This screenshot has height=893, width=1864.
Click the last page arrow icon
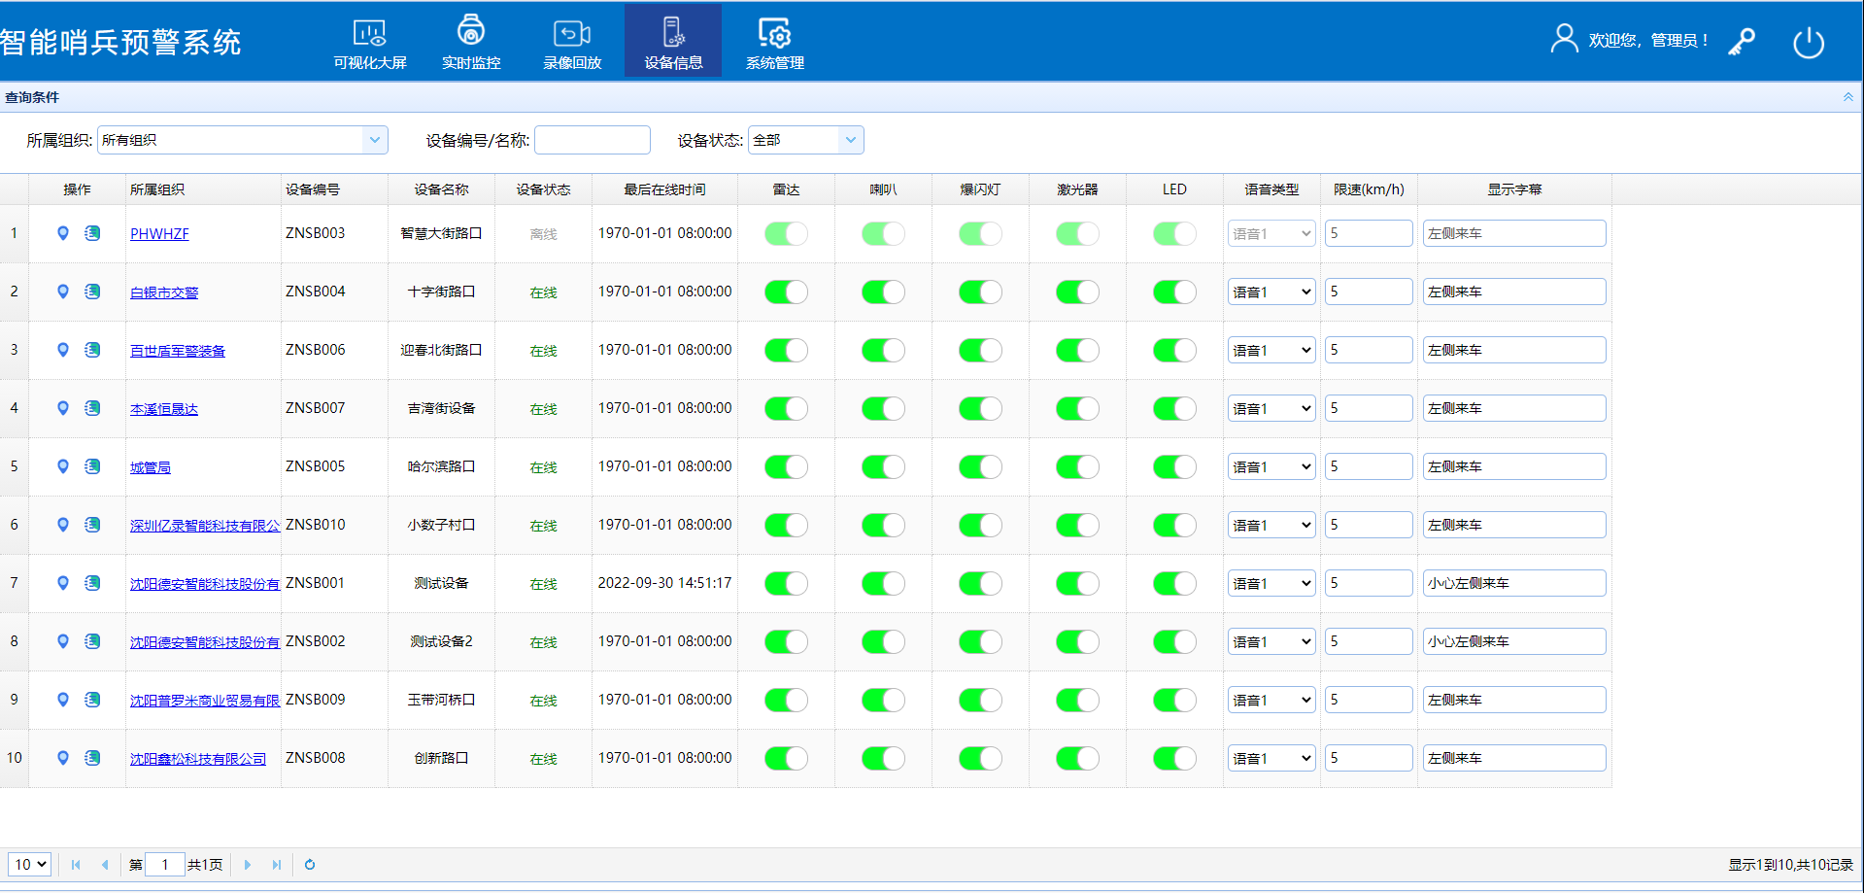(x=277, y=865)
